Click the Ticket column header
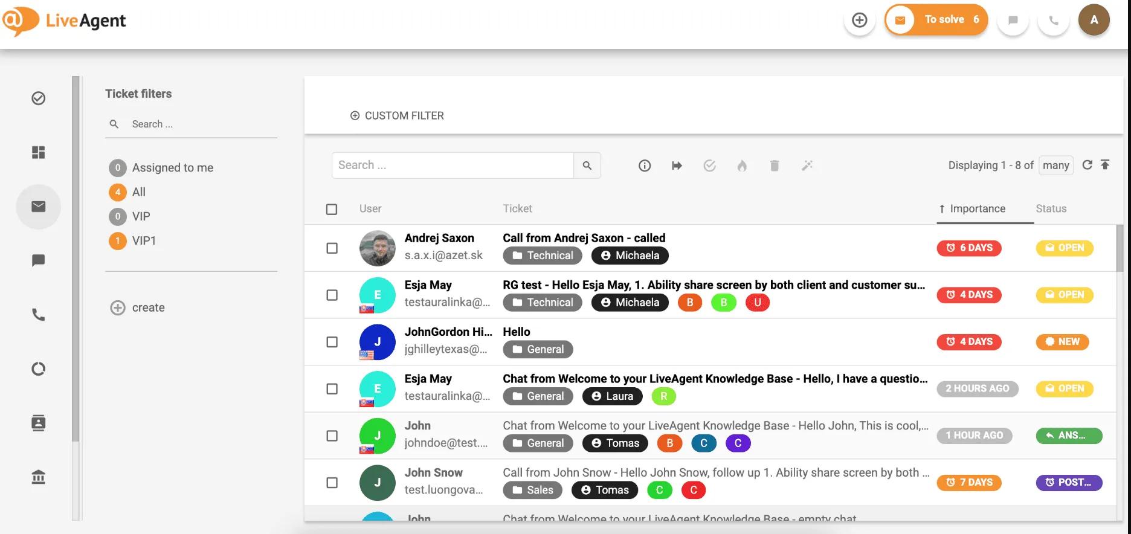Image resolution: width=1131 pixels, height=534 pixels. (x=518, y=208)
